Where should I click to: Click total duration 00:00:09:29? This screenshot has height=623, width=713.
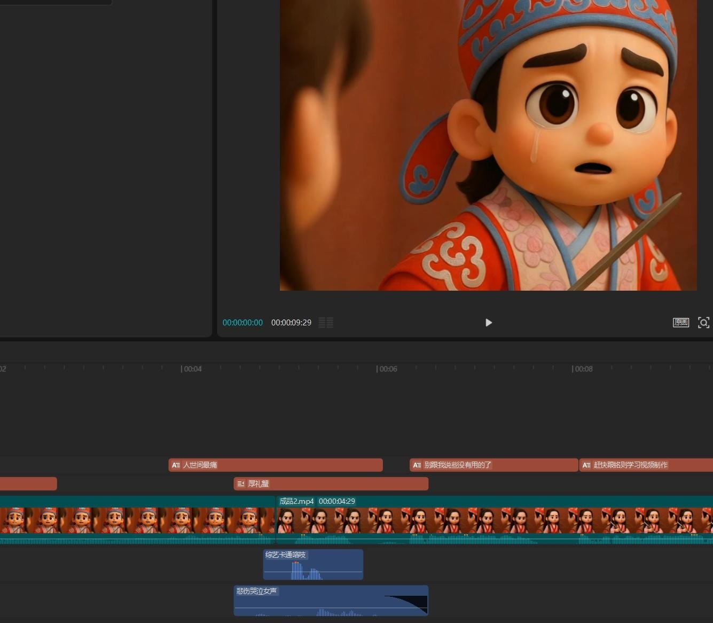tap(291, 323)
